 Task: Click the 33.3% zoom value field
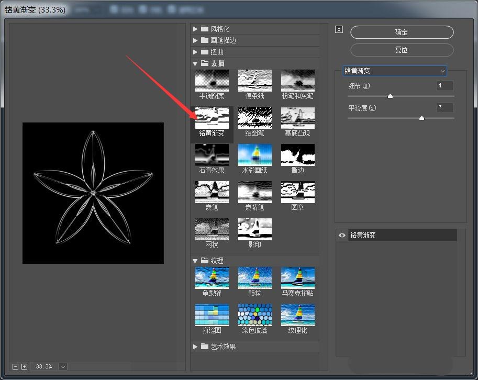coord(44,366)
